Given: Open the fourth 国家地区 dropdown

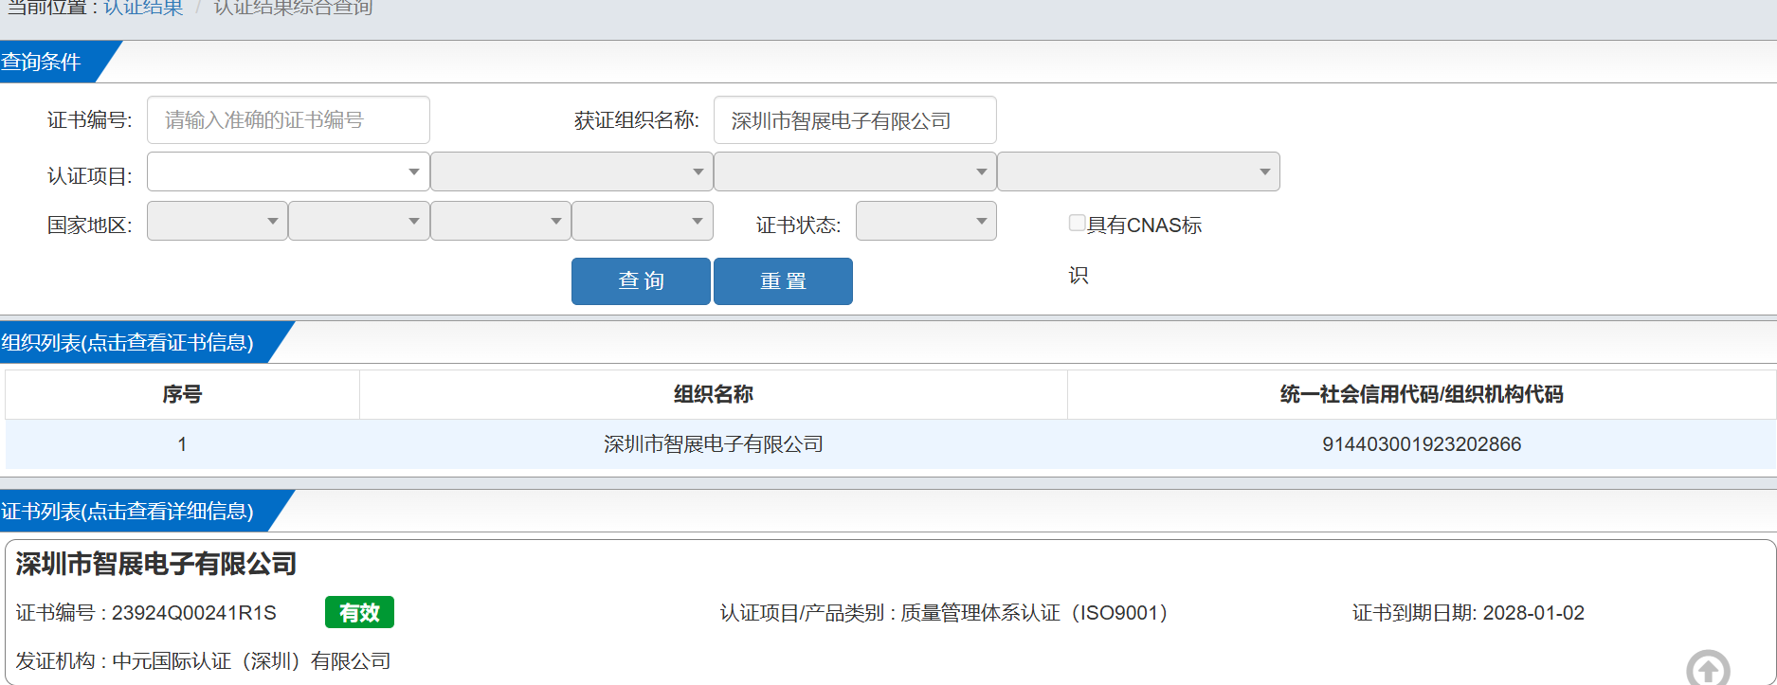Looking at the screenshot, I should [643, 221].
